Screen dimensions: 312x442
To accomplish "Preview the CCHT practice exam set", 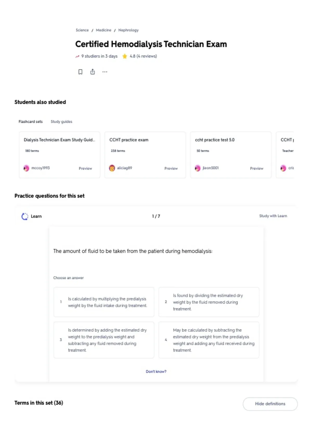I will 171,168.
